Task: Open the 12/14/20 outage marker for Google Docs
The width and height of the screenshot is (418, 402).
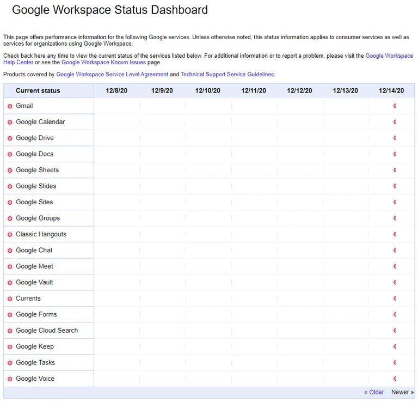Action: pos(395,154)
